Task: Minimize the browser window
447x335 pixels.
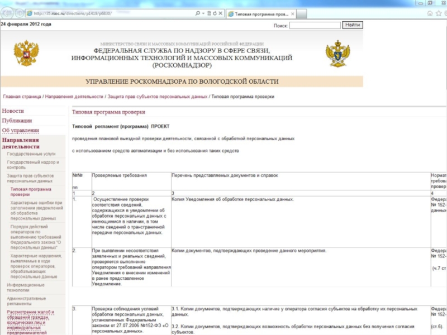Action: tap(421, 3)
